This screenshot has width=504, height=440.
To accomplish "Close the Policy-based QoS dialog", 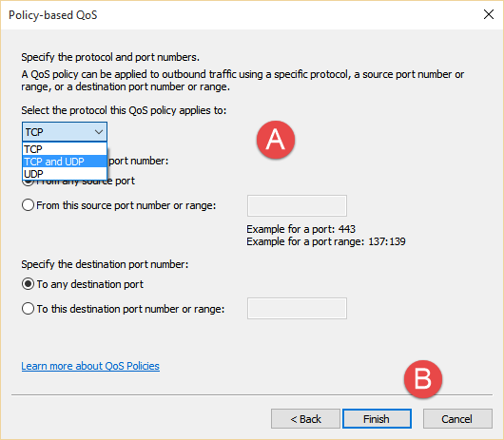I will coord(489,14).
